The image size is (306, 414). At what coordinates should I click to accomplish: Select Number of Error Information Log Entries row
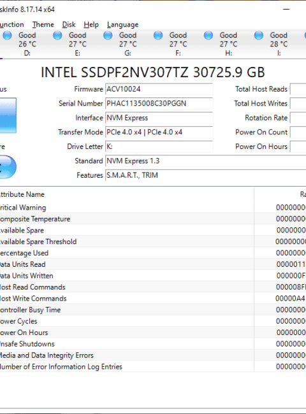[x=153, y=366]
